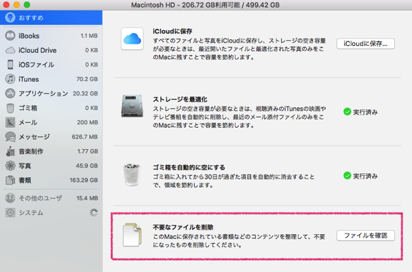This screenshot has width=412, height=272.
Task: Click the 不要なファイルを削除 heading
Action: tap(183, 227)
